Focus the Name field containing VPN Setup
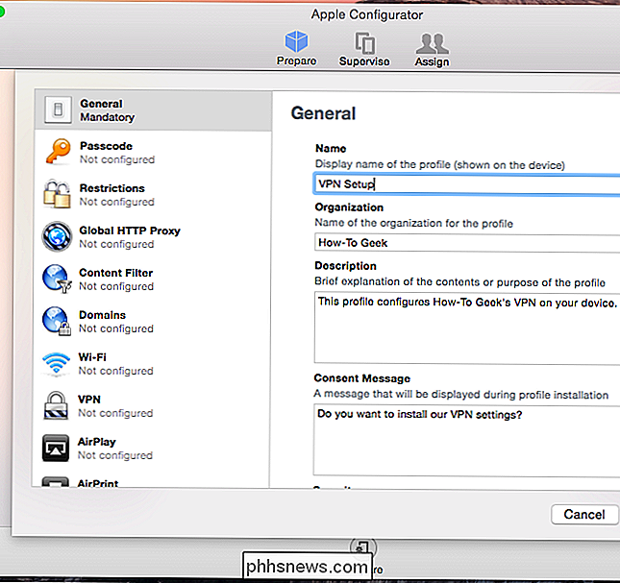This screenshot has width=620, height=583. (x=467, y=183)
